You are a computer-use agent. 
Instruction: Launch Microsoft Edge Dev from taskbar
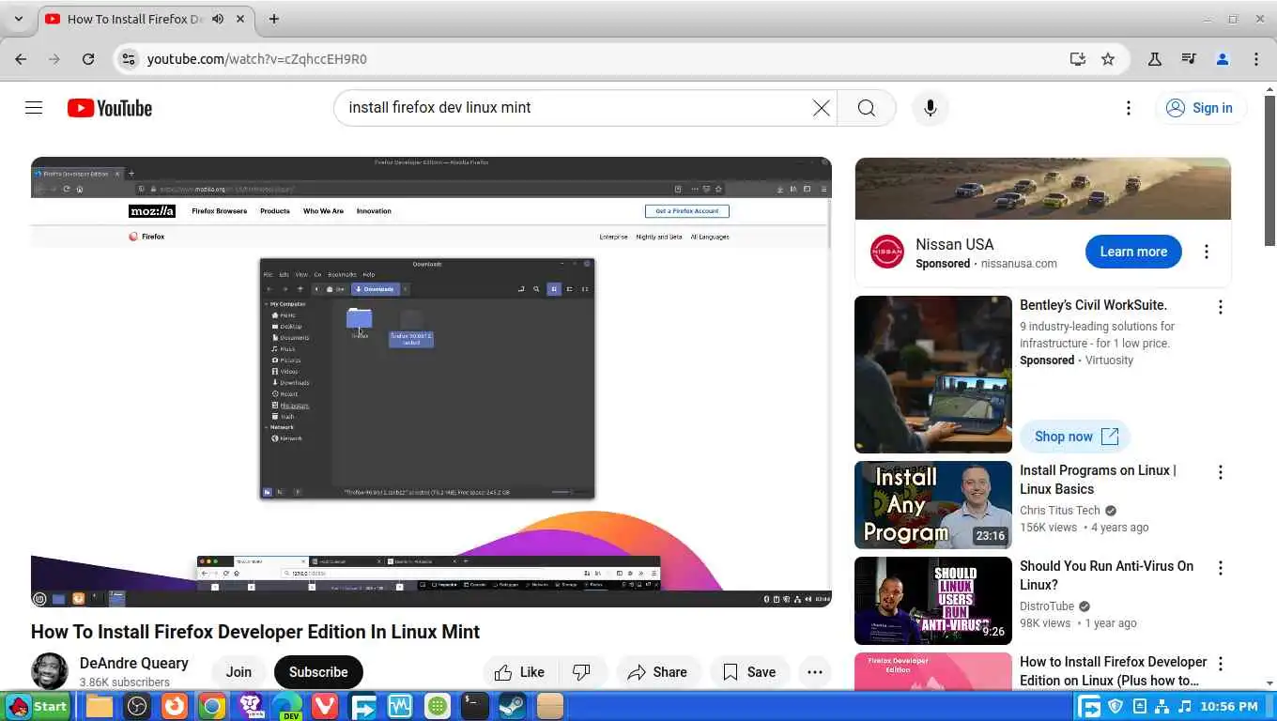point(287,706)
